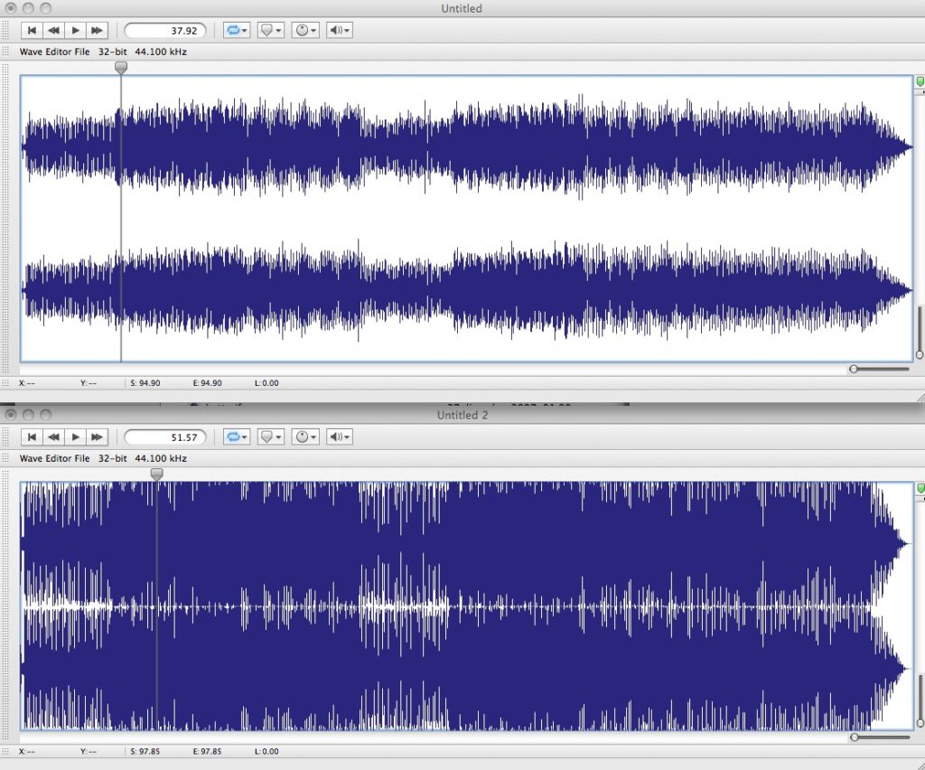The image size is (925, 770).
Task: Open clock options dropdown in Untitled 2 window
Action: tap(305, 437)
